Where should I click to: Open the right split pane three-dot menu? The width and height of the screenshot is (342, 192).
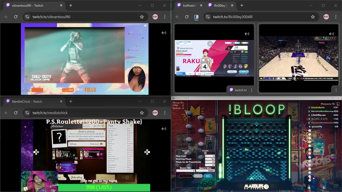(336, 90)
